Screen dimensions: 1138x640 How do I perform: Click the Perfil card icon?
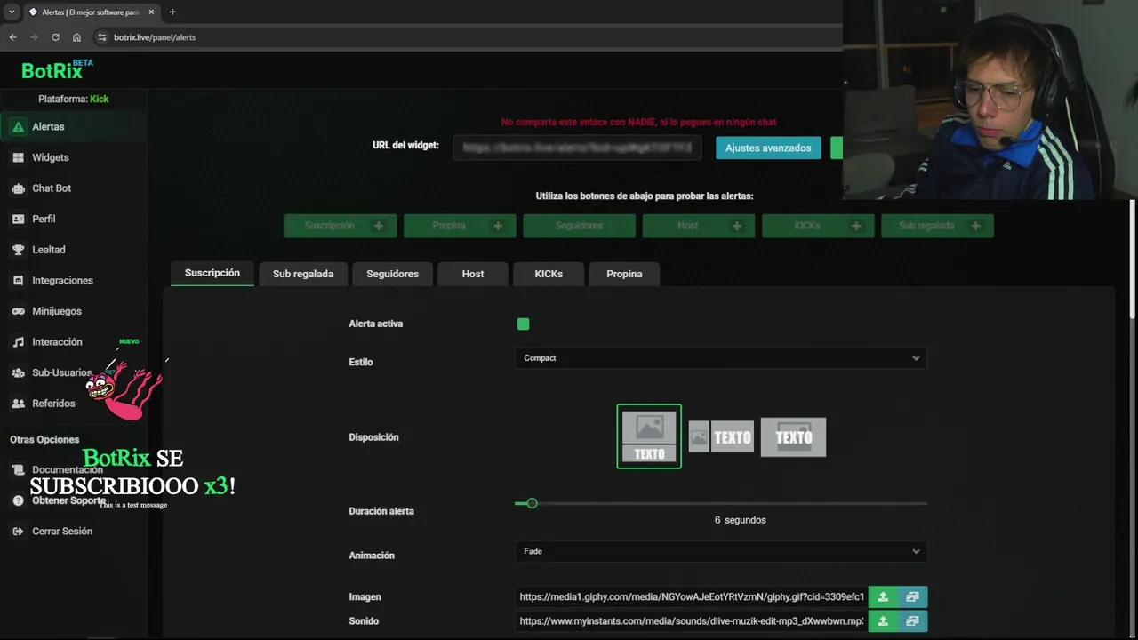[18, 219]
